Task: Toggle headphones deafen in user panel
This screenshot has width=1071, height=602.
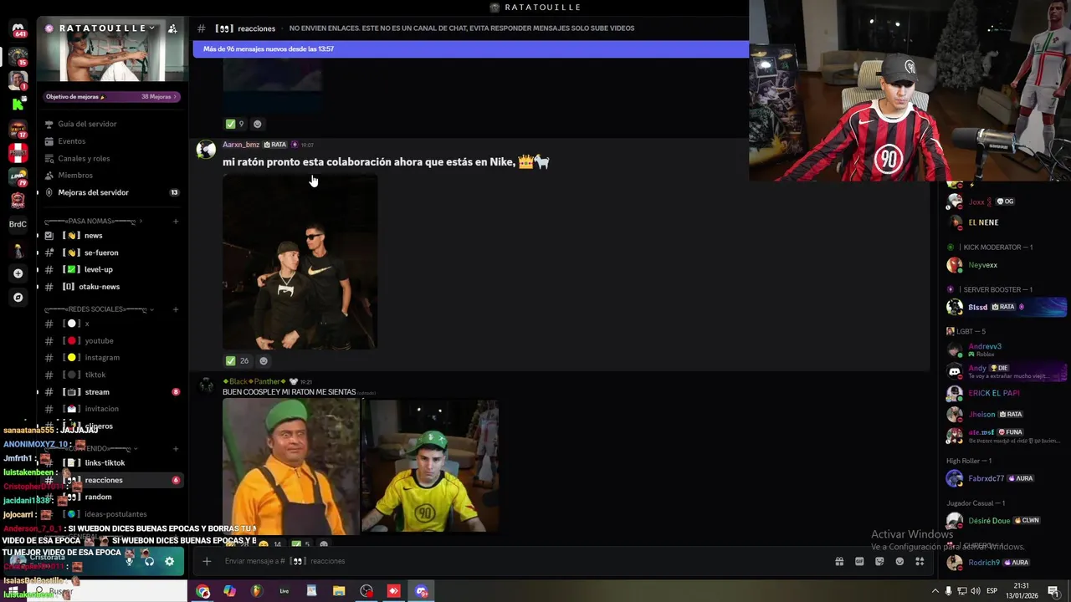Action: (149, 561)
